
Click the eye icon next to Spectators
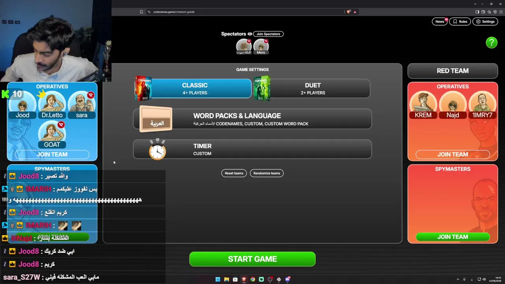(250, 34)
